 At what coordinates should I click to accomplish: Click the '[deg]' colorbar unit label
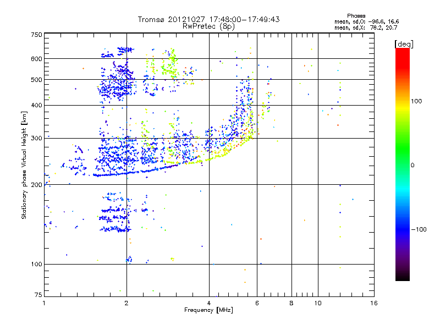pos(404,44)
